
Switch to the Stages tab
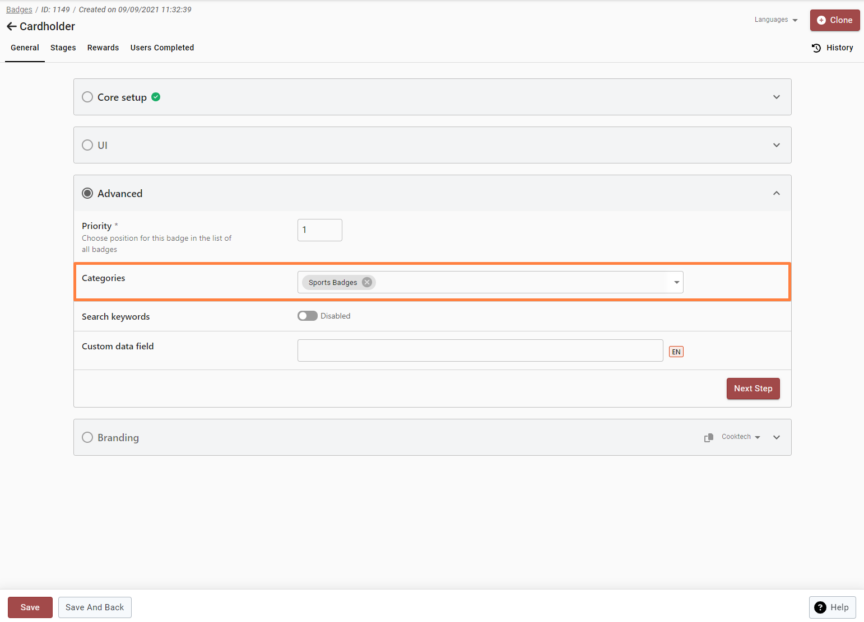click(x=63, y=48)
